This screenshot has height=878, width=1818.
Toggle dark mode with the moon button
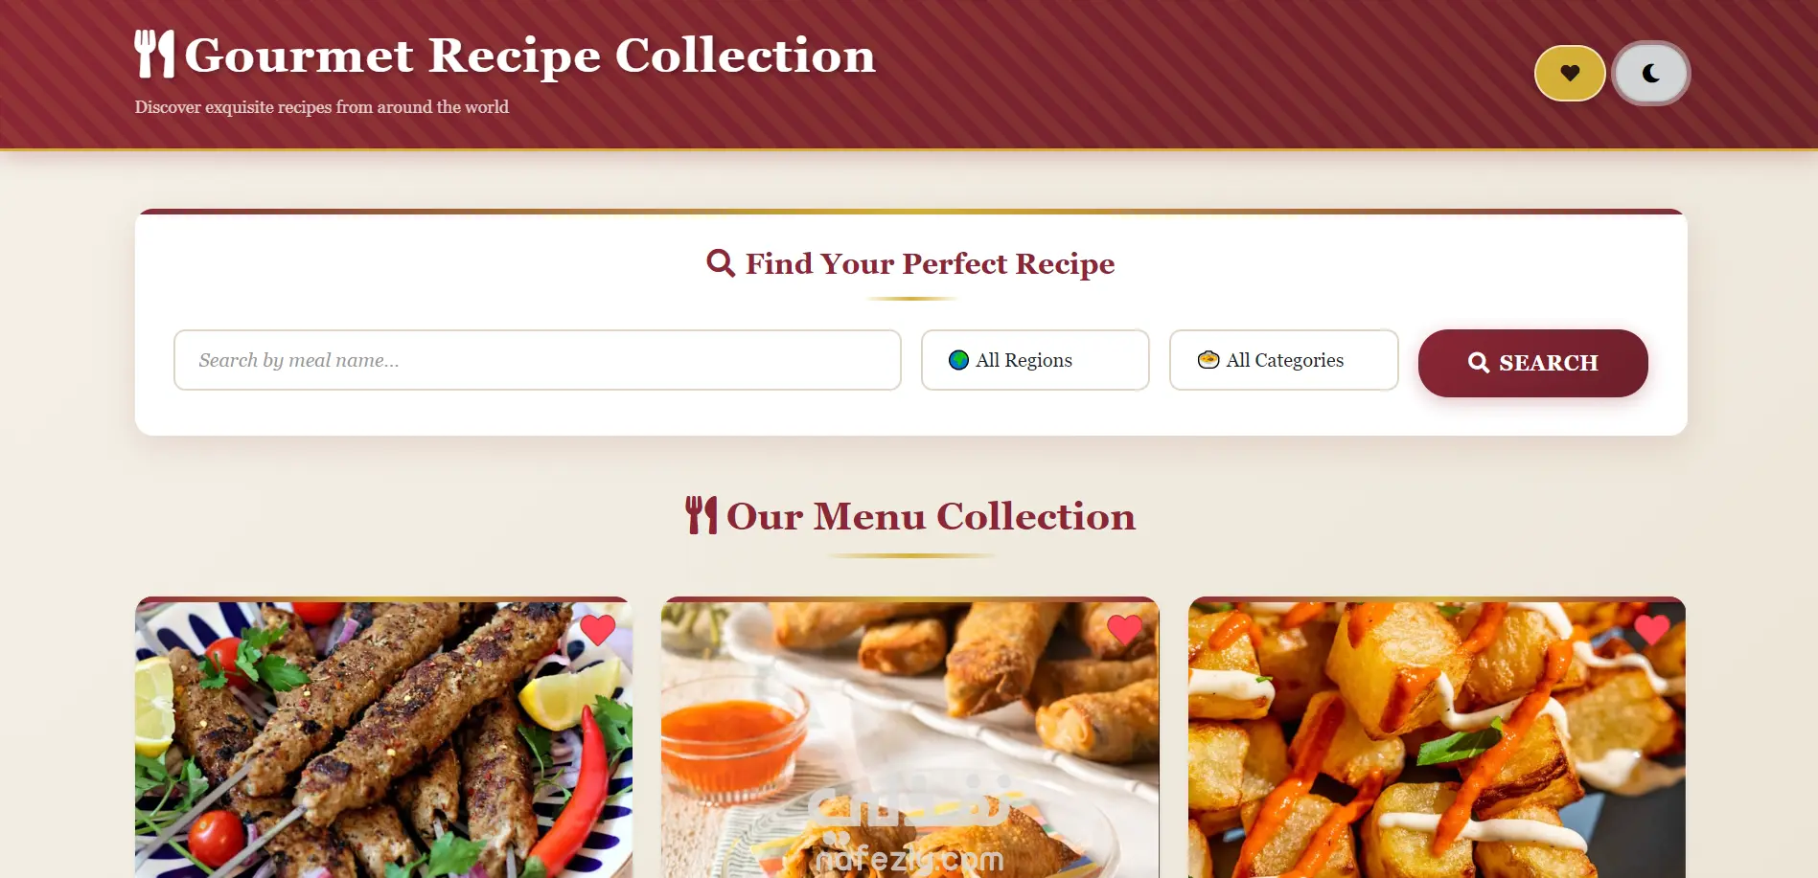1650,73
